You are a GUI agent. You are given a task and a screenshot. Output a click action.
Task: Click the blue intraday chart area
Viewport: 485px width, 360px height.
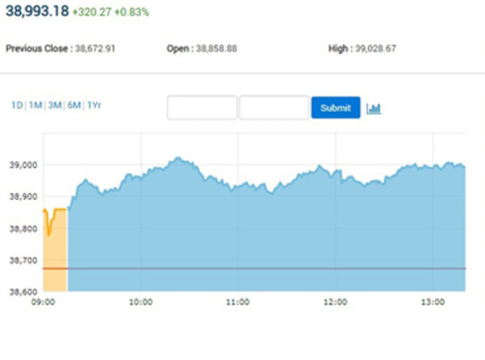(x=264, y=231)
